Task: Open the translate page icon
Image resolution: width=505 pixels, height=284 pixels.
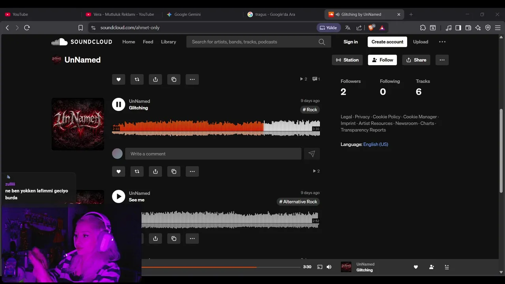Action: click(x=348, y=28)
